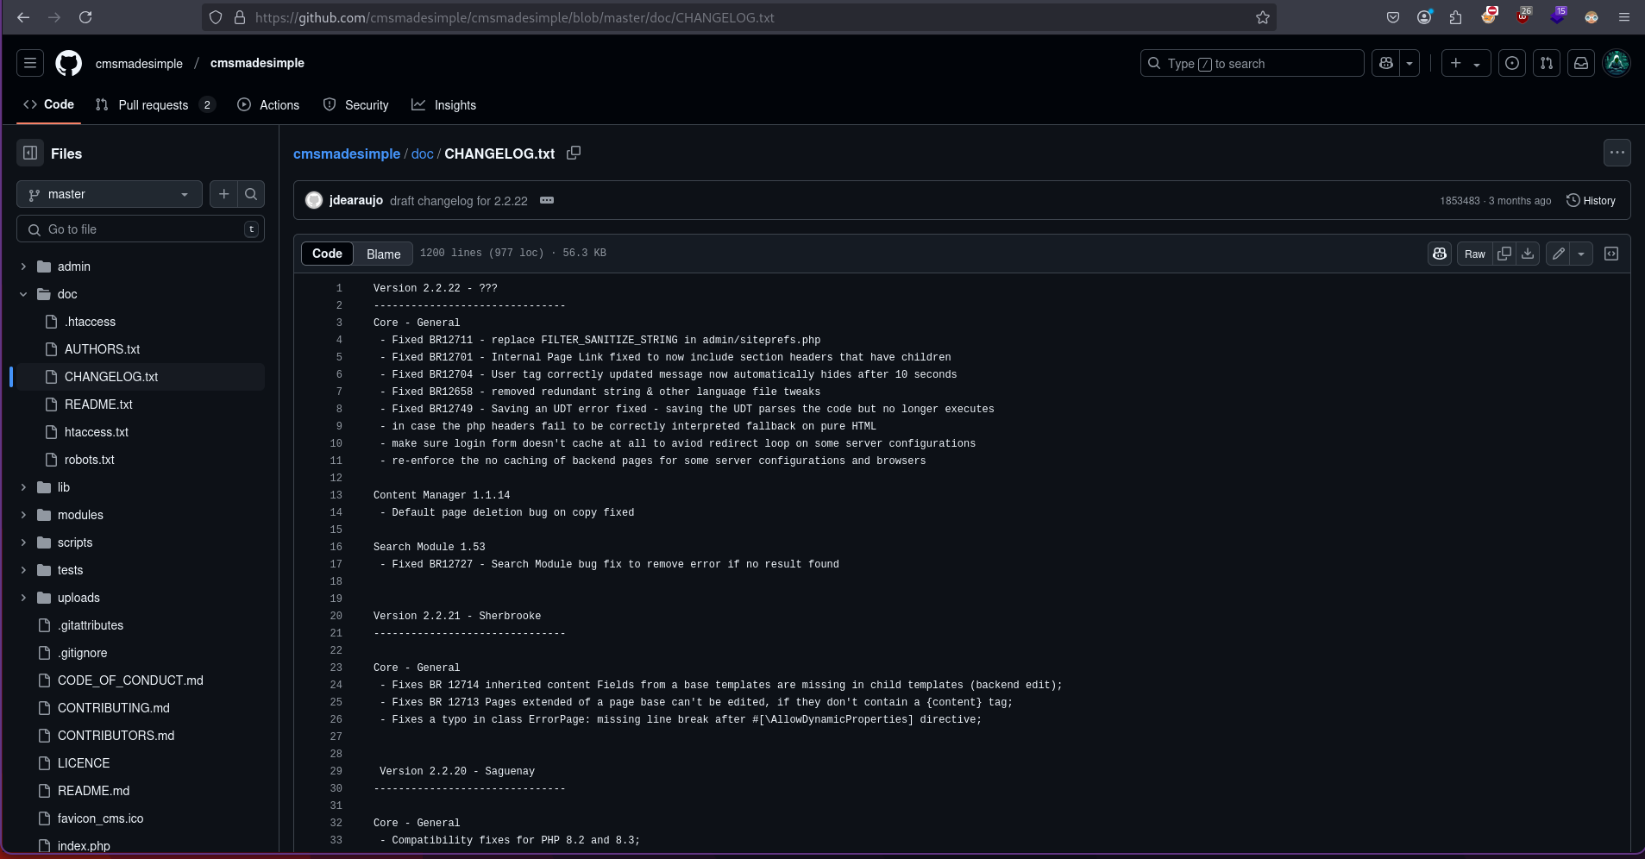The height and width of the screenshot is (859, 1645).
Task: Go back in browser history
Action: 23,17
